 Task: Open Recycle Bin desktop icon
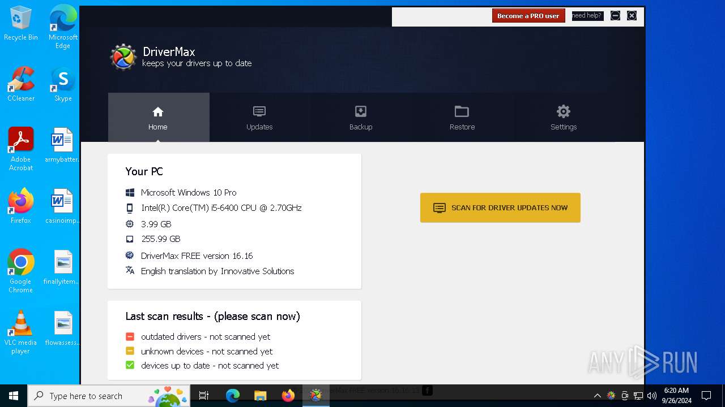pyautogui.click(x=21, y=24)
